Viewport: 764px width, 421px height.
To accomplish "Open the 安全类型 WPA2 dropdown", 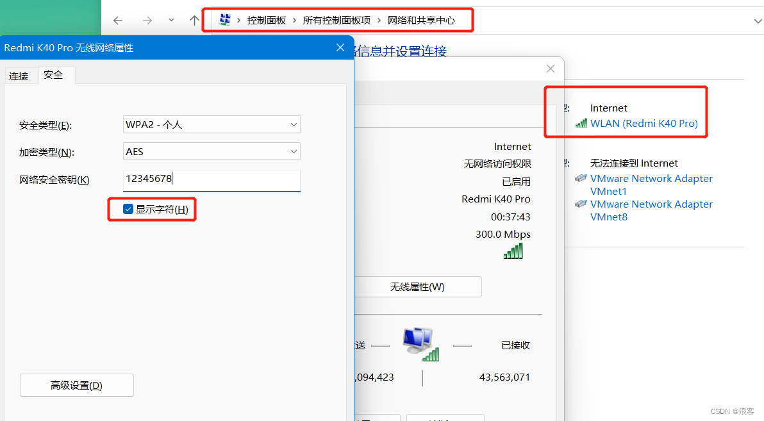I will pos(212,125).
